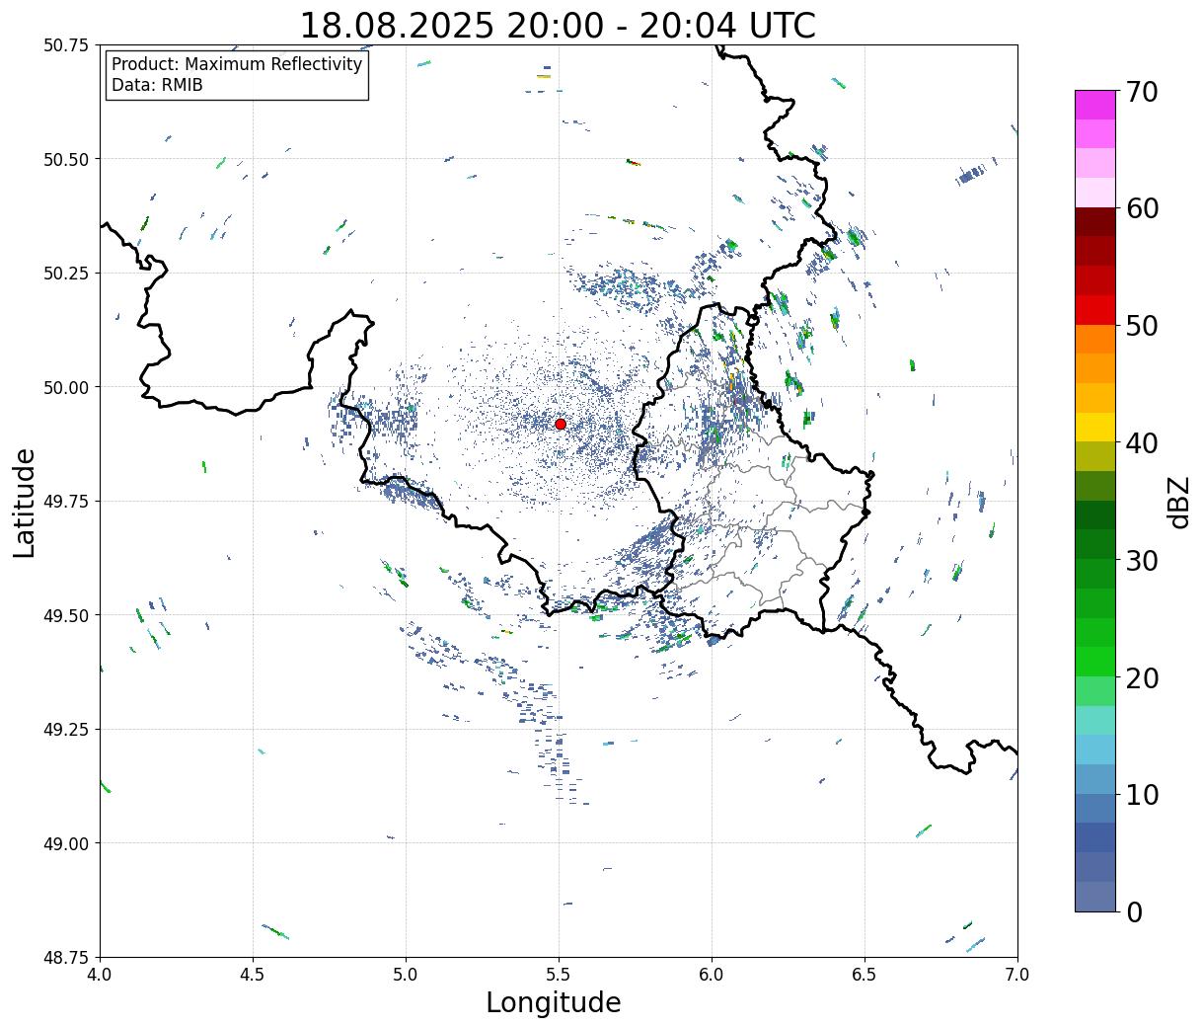Click the colorbar tick label 10

click(x=1142, y=794)
